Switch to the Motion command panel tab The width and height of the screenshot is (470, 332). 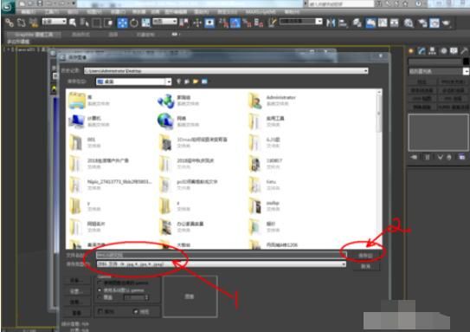click(443, 51)
